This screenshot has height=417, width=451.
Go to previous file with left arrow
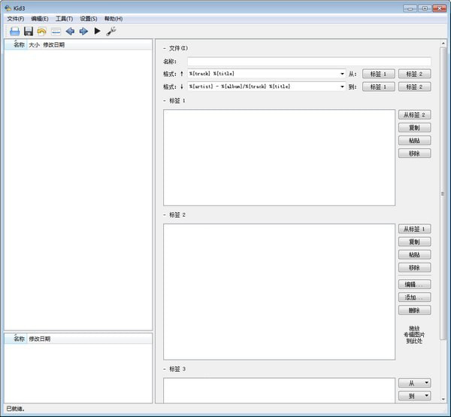pyautogui.click(x=70, y=32)
